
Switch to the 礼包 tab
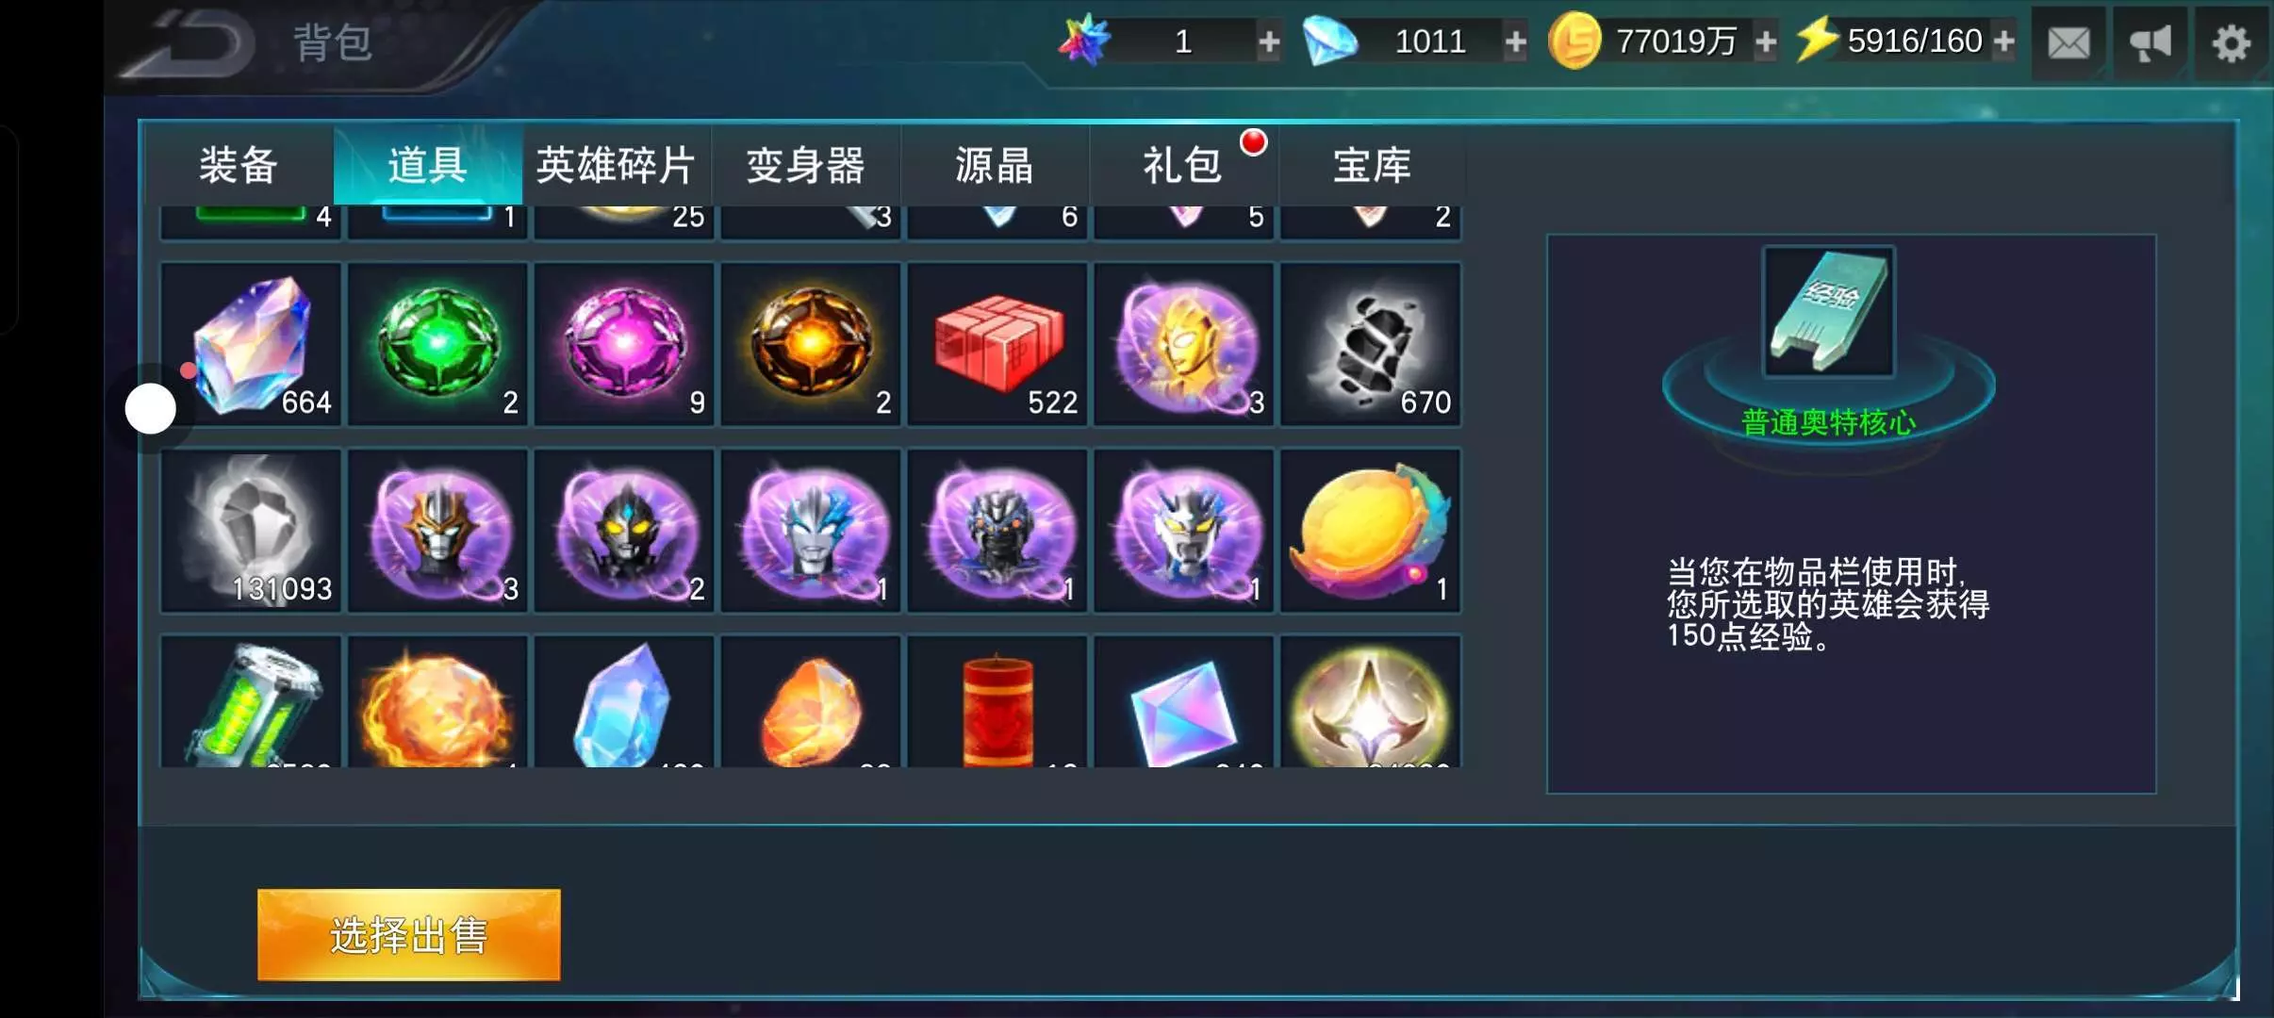click(x=1183, y=166)
